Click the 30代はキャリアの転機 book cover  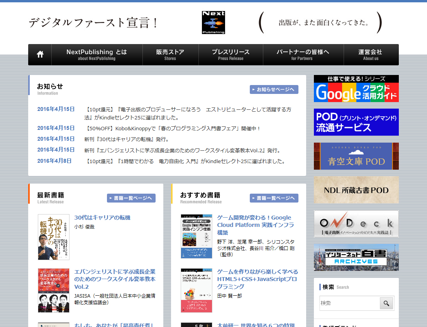click(54, 237)
